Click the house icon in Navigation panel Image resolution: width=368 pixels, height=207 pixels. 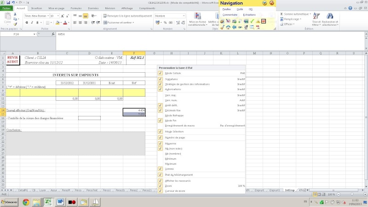pyautogui.click(x=228, y=27)
